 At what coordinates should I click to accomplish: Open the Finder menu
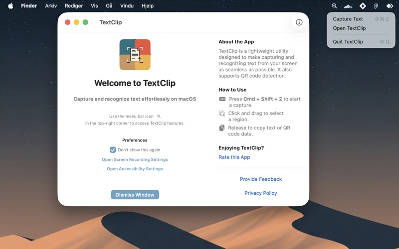click(29, 5)
